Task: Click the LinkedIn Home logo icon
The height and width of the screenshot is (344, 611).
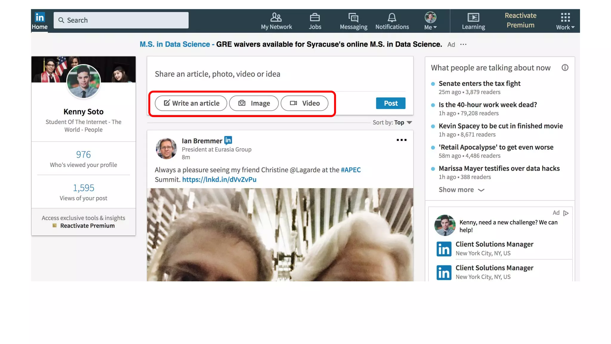Action: click(40, 18)
